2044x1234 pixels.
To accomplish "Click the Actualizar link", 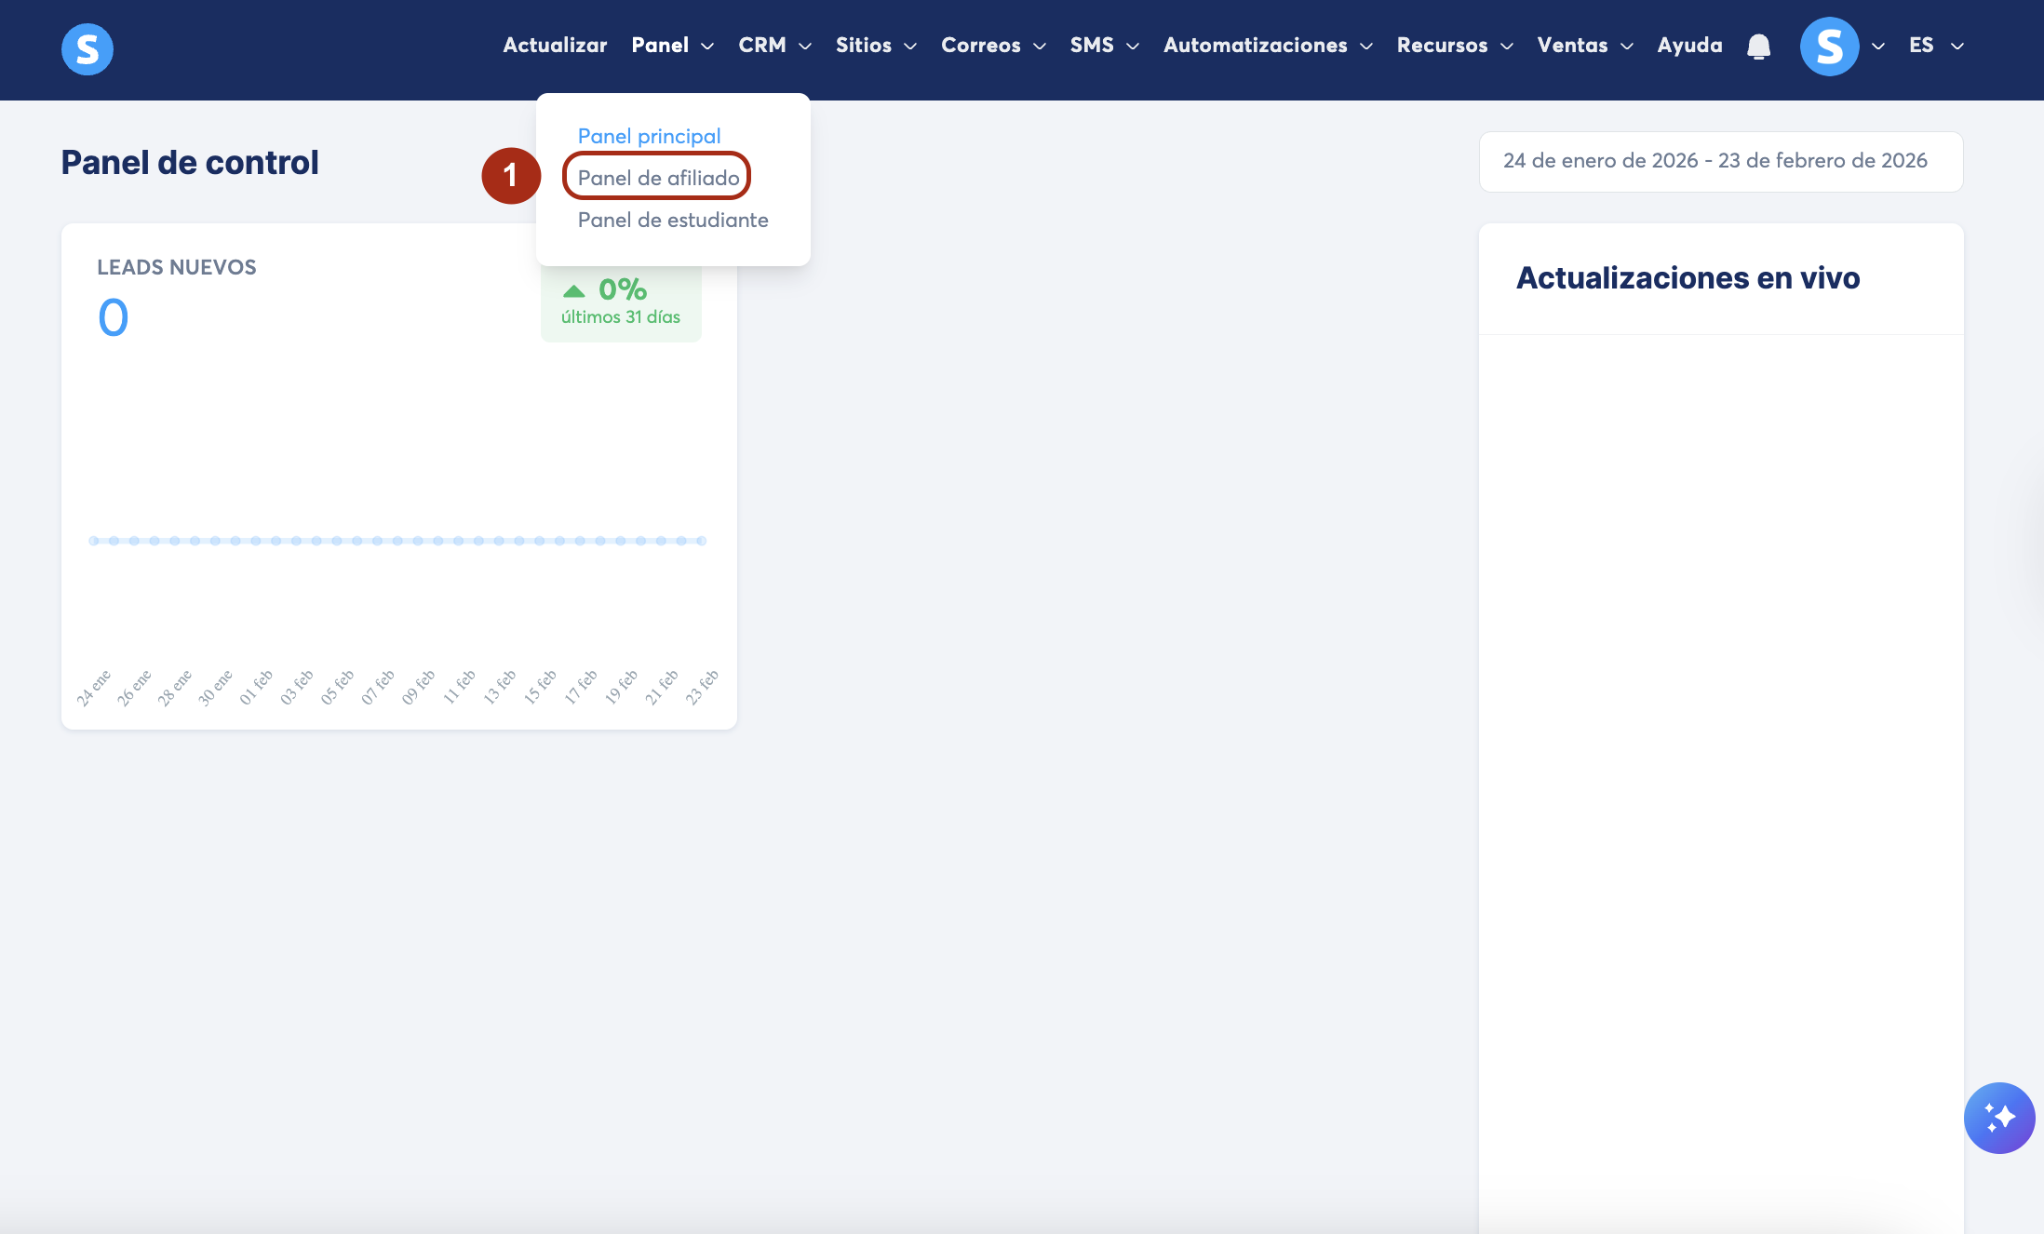I will 555,46.
